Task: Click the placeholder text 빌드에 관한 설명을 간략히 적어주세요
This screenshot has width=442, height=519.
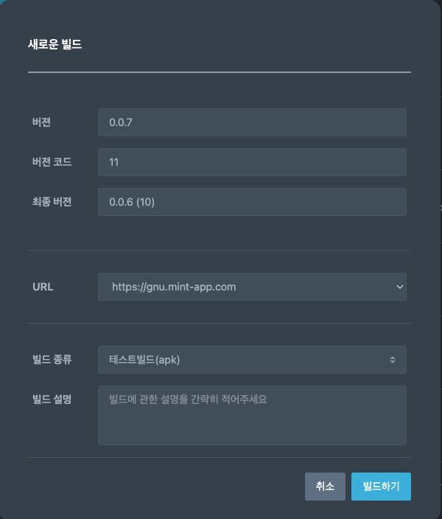Action: click(x=188, y=399)
